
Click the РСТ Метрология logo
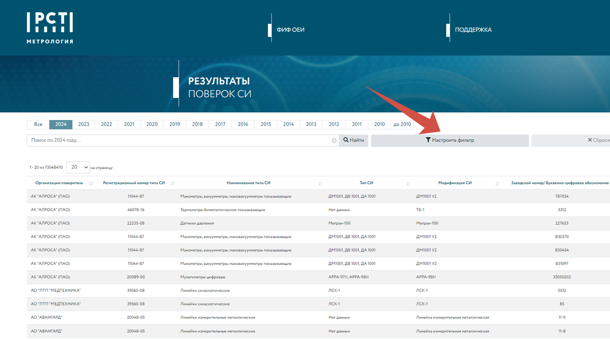pos(50,28)
